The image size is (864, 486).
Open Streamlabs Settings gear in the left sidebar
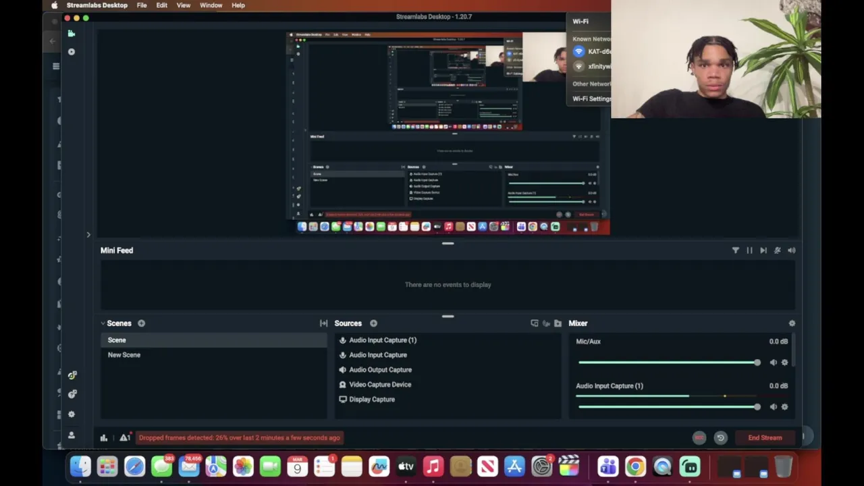72,414
